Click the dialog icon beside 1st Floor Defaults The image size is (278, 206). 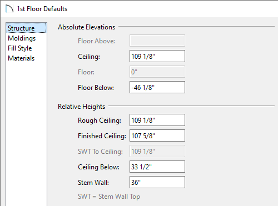[9, 9]
